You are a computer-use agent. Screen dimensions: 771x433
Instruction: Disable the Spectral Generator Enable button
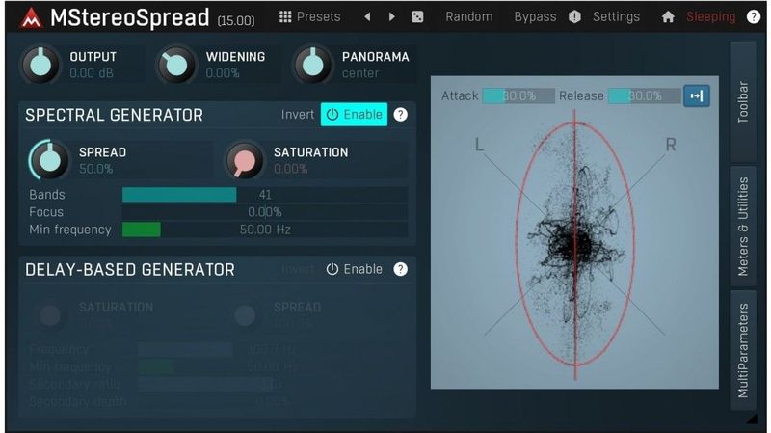[x=354, y=115]
